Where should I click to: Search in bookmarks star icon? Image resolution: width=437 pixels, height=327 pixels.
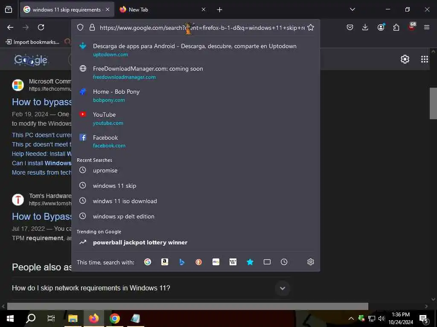click(250, 262)
